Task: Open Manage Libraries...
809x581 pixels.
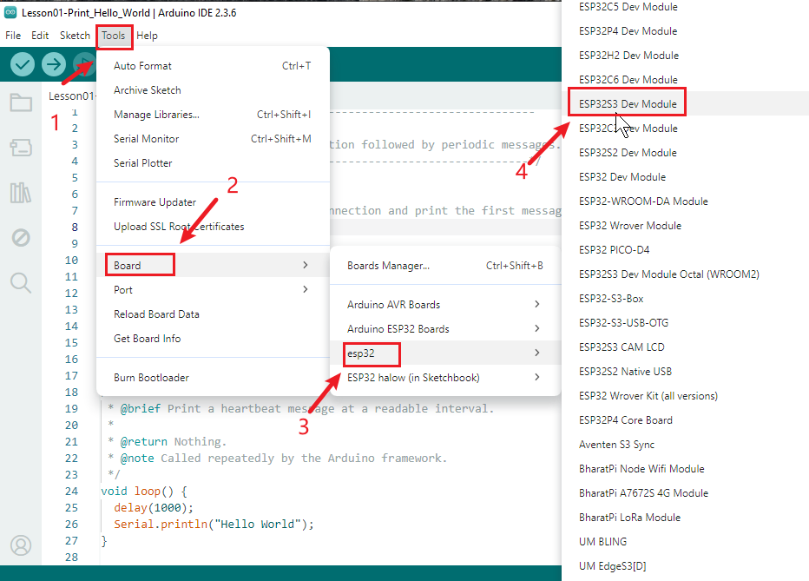Action: coord(213,114)
